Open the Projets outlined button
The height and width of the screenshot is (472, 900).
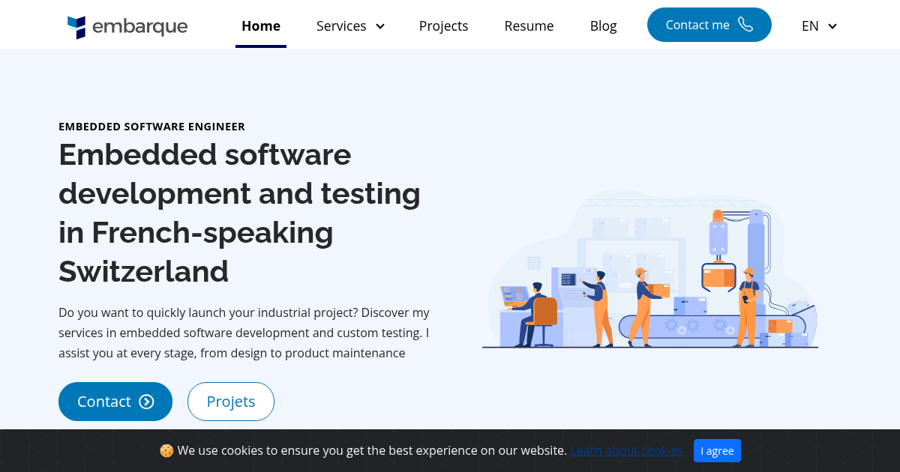(x=231, y=402)
